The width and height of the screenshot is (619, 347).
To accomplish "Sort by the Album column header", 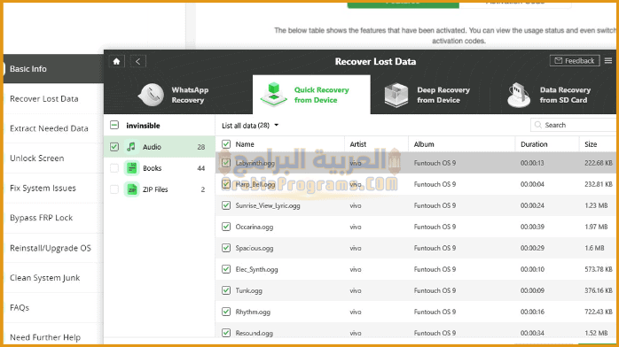I will 424,144.
